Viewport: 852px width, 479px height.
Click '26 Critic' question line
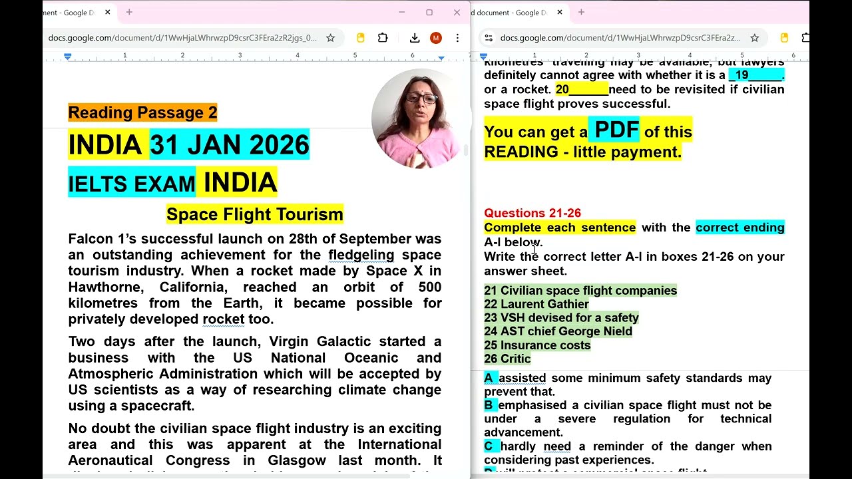[507, 359]
